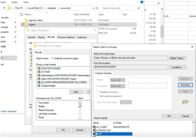Click INTERACTIVE icon in search results
This screenshot has height=138, width=196.
(94, 130)
